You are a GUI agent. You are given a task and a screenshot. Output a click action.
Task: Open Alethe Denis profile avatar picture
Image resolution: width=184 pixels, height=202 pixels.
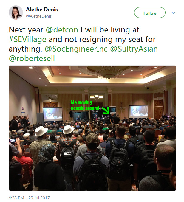click(x=16, y=13)
